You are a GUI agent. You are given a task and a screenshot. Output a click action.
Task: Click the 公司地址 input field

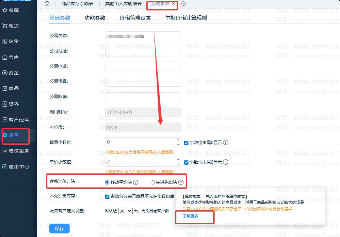(x=143, y=52)
